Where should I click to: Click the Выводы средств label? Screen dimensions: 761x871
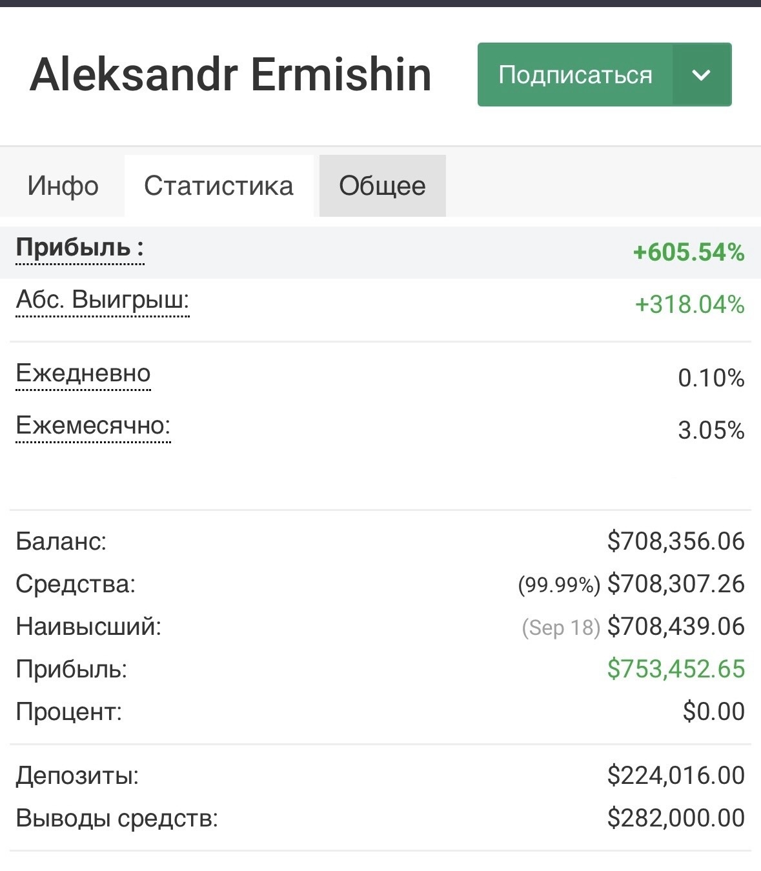(x=117, y=818)
